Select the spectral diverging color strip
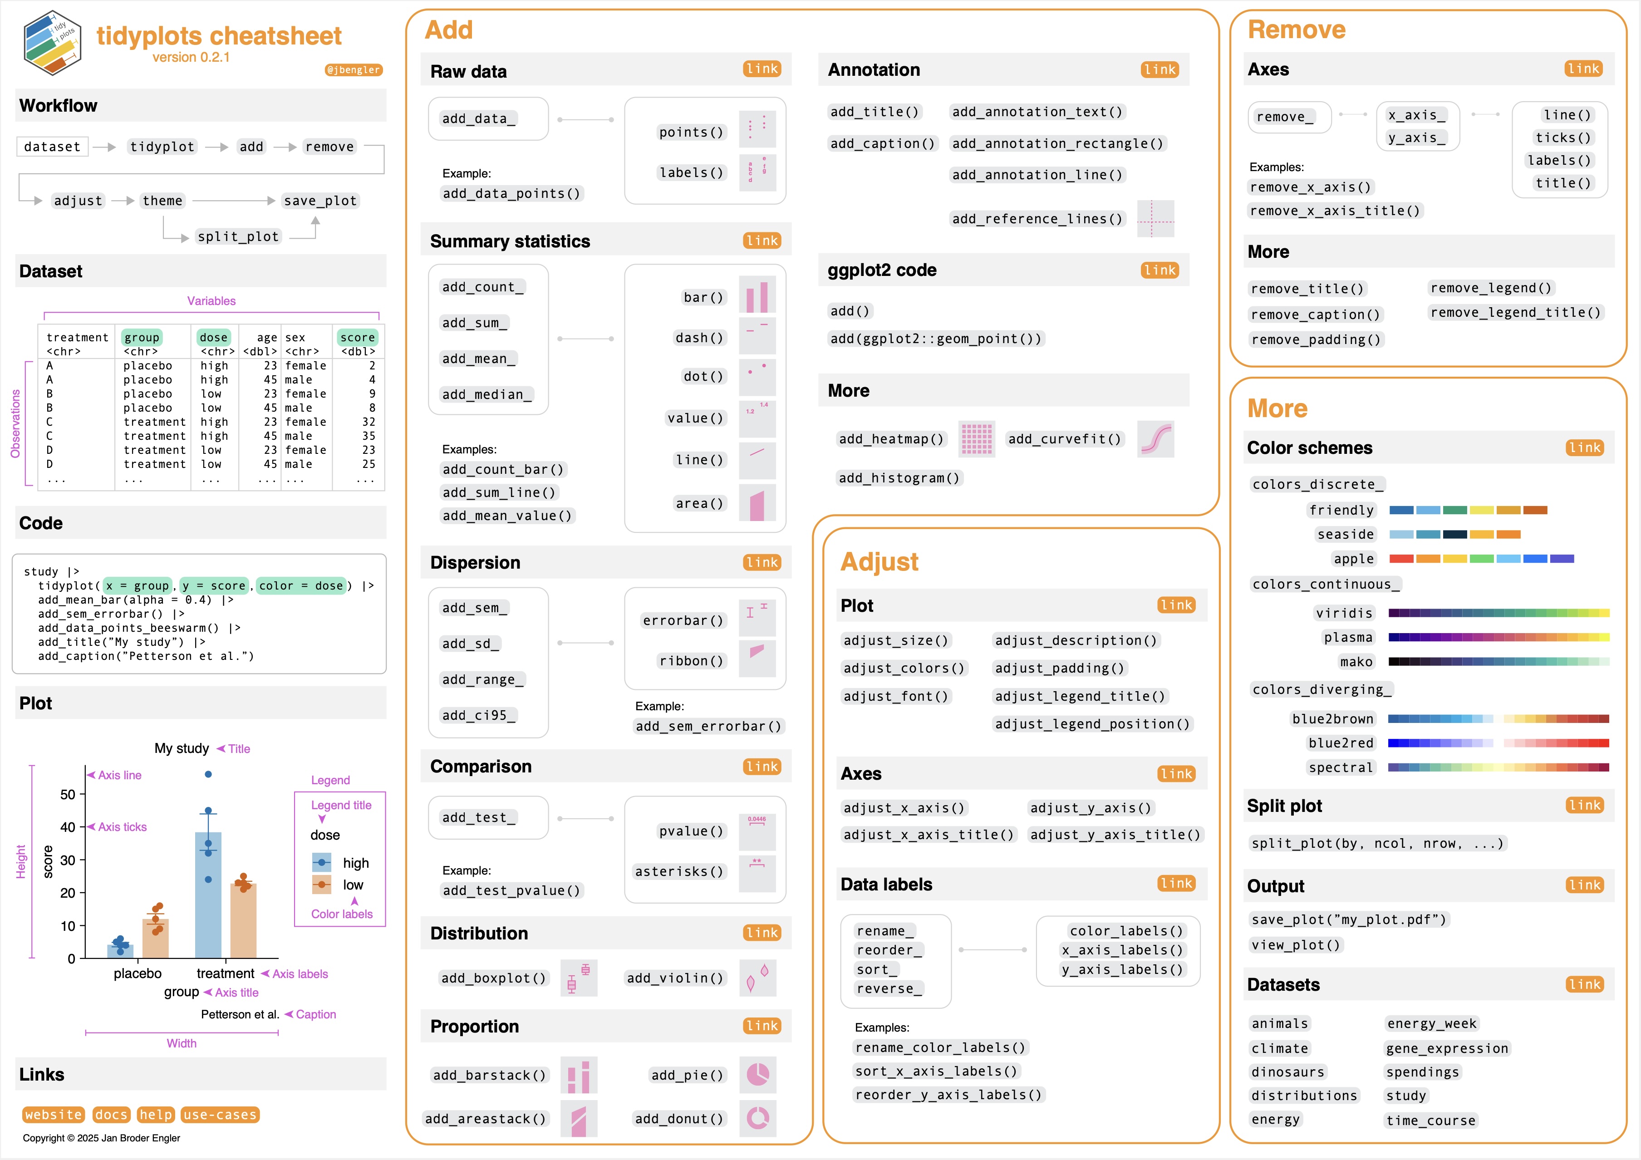 point(1499,767)
